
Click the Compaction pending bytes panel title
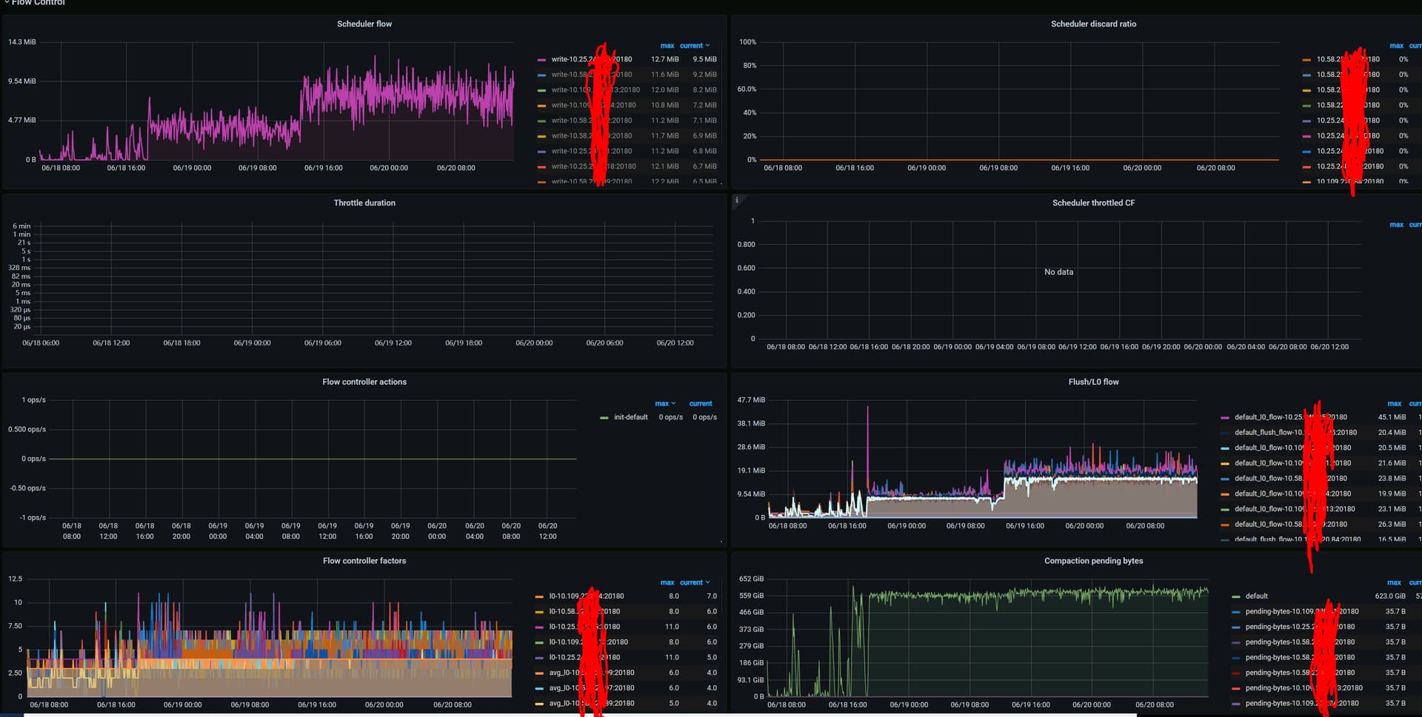pyautogui.click(x=1092, y=561)
